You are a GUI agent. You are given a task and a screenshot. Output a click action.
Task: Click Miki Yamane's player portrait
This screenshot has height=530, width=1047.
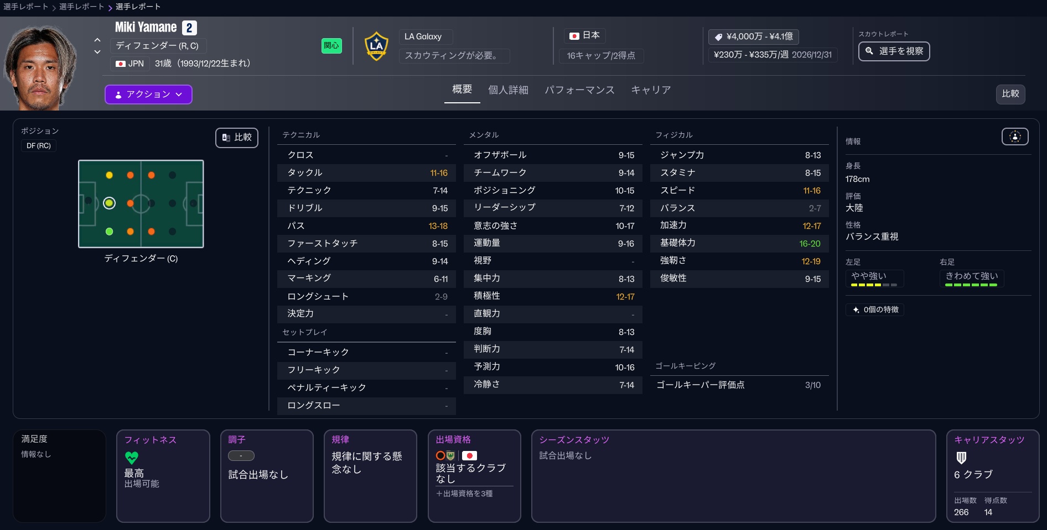coord(40,67)
